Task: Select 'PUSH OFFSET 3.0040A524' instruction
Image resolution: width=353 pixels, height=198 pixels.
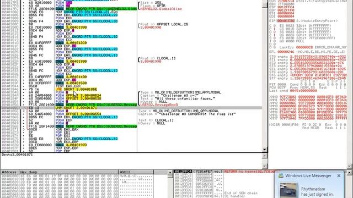Action: pyautogui.click(x=78, y=96)
